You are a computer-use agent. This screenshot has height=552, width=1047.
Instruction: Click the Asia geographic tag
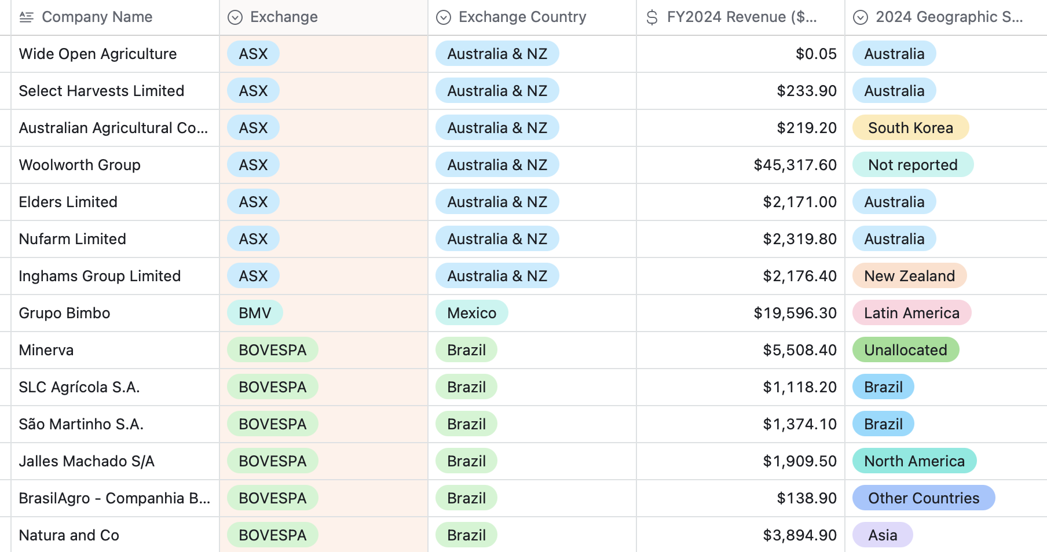883,535
